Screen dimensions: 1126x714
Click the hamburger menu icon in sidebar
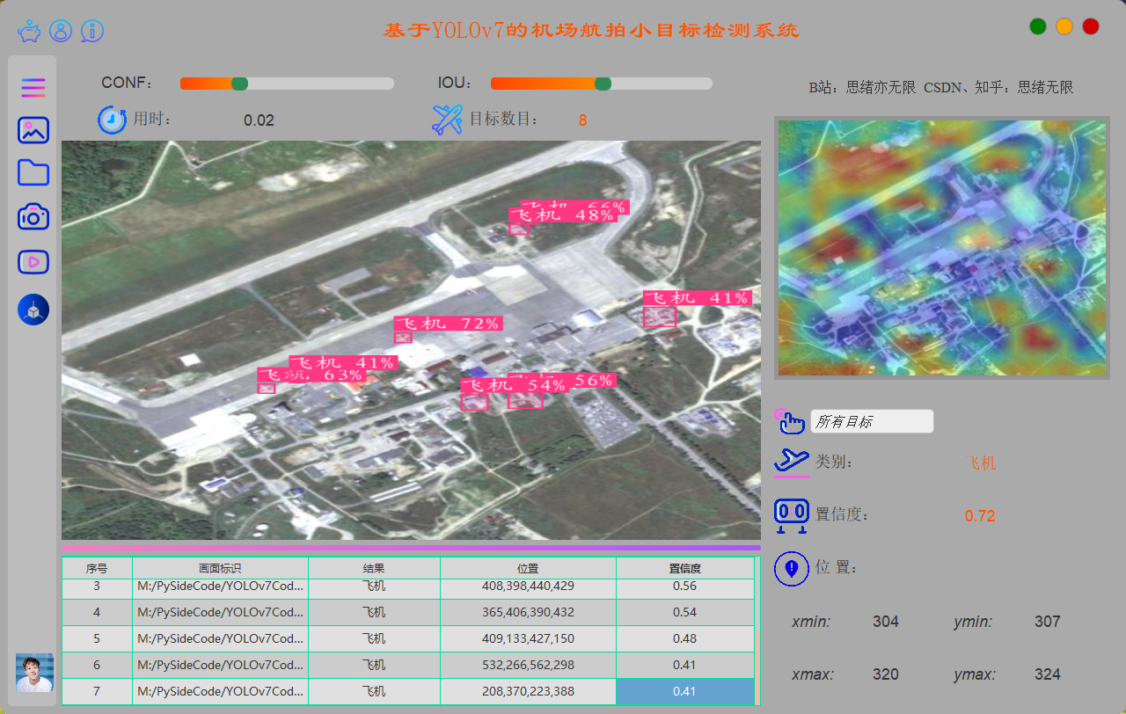tap(33, 87)
